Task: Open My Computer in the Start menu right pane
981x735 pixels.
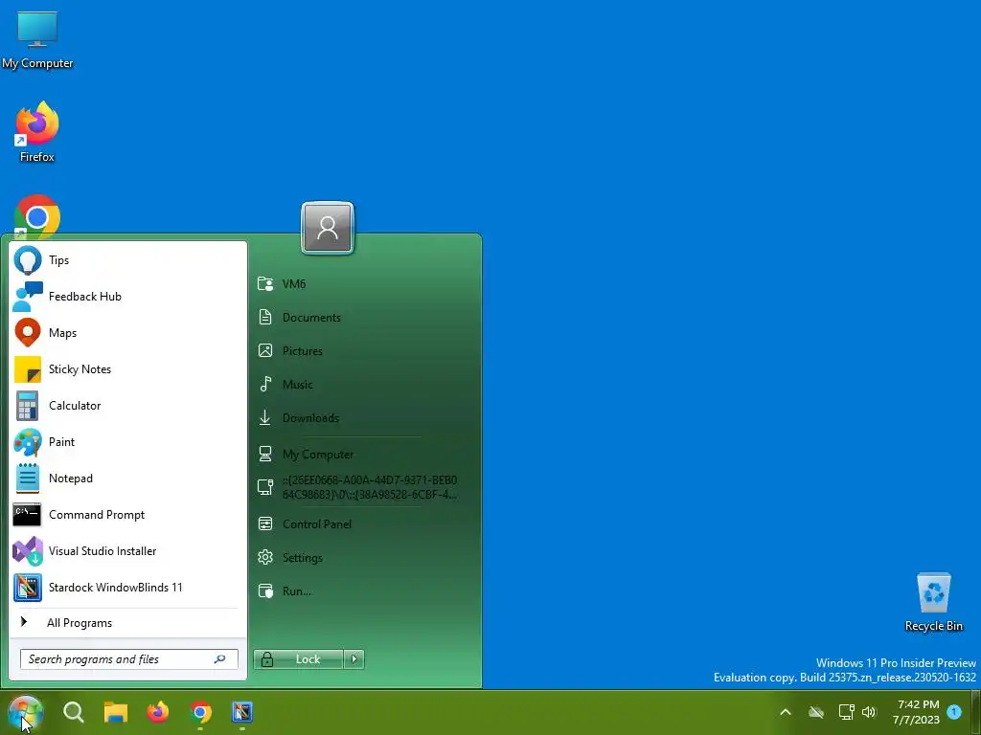Action: click(x=367, y=455)
